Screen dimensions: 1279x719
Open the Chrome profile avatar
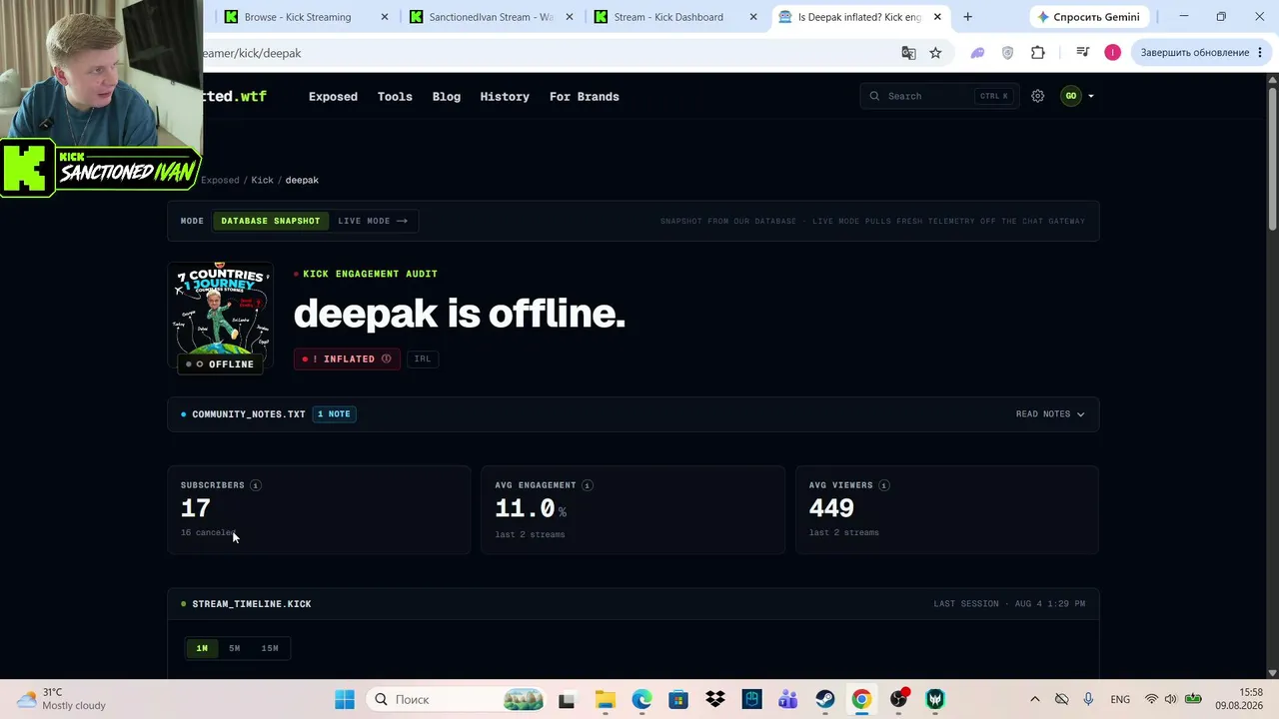click(x=1112, y=53)
